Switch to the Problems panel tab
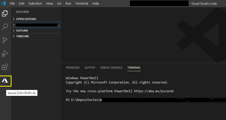The height and width of the screenshot is (120, 226). [x=73, y=68]
